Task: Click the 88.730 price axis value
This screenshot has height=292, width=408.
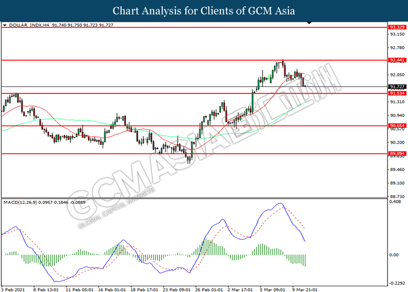Action: coord(397,197)
